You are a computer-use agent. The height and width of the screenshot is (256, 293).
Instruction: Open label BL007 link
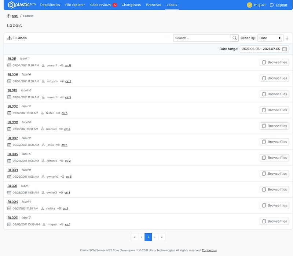[12, 138]
